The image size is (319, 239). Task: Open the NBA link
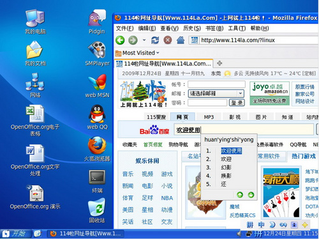click(167, 198)
